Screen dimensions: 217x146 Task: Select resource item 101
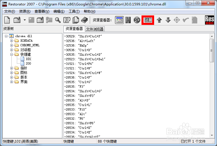pos(28,59)
